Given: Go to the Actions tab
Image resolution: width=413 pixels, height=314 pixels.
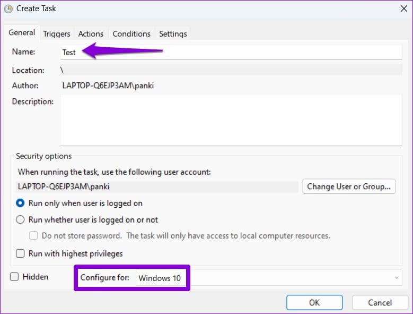Looking at the screenshot, I should pyautogui.click(x=91, y=33).
